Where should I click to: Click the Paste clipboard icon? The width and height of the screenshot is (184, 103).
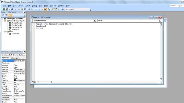coord(22,9)
